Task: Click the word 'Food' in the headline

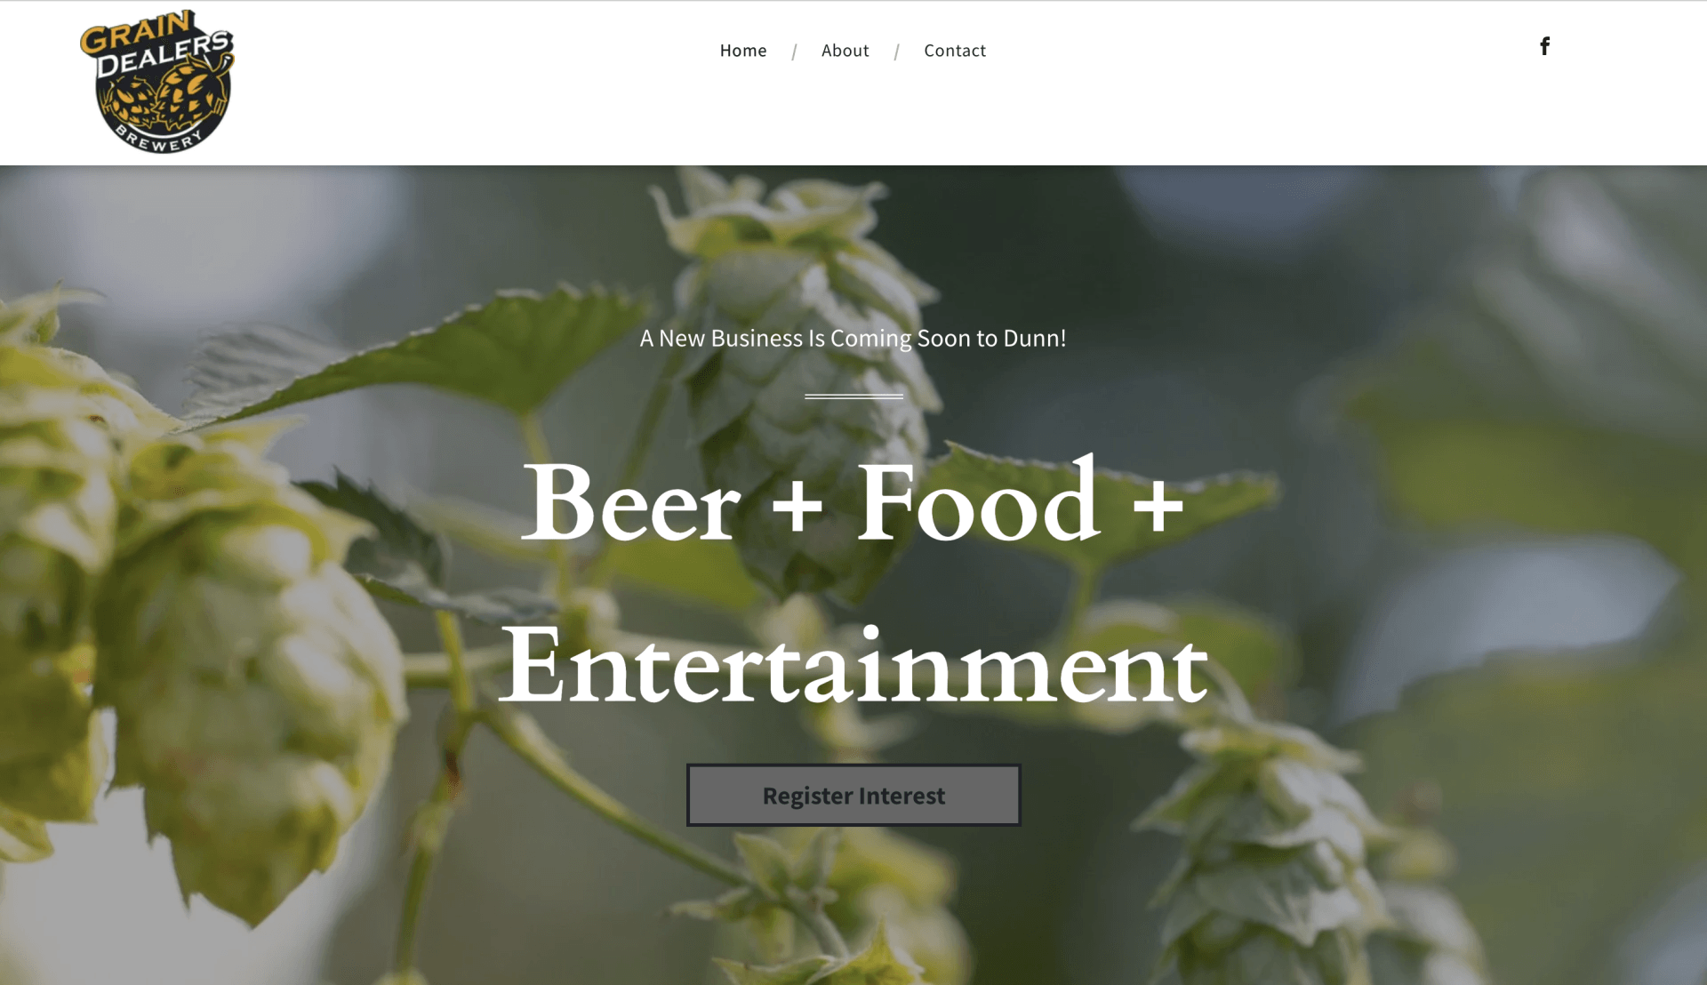Action: point(979,502)
